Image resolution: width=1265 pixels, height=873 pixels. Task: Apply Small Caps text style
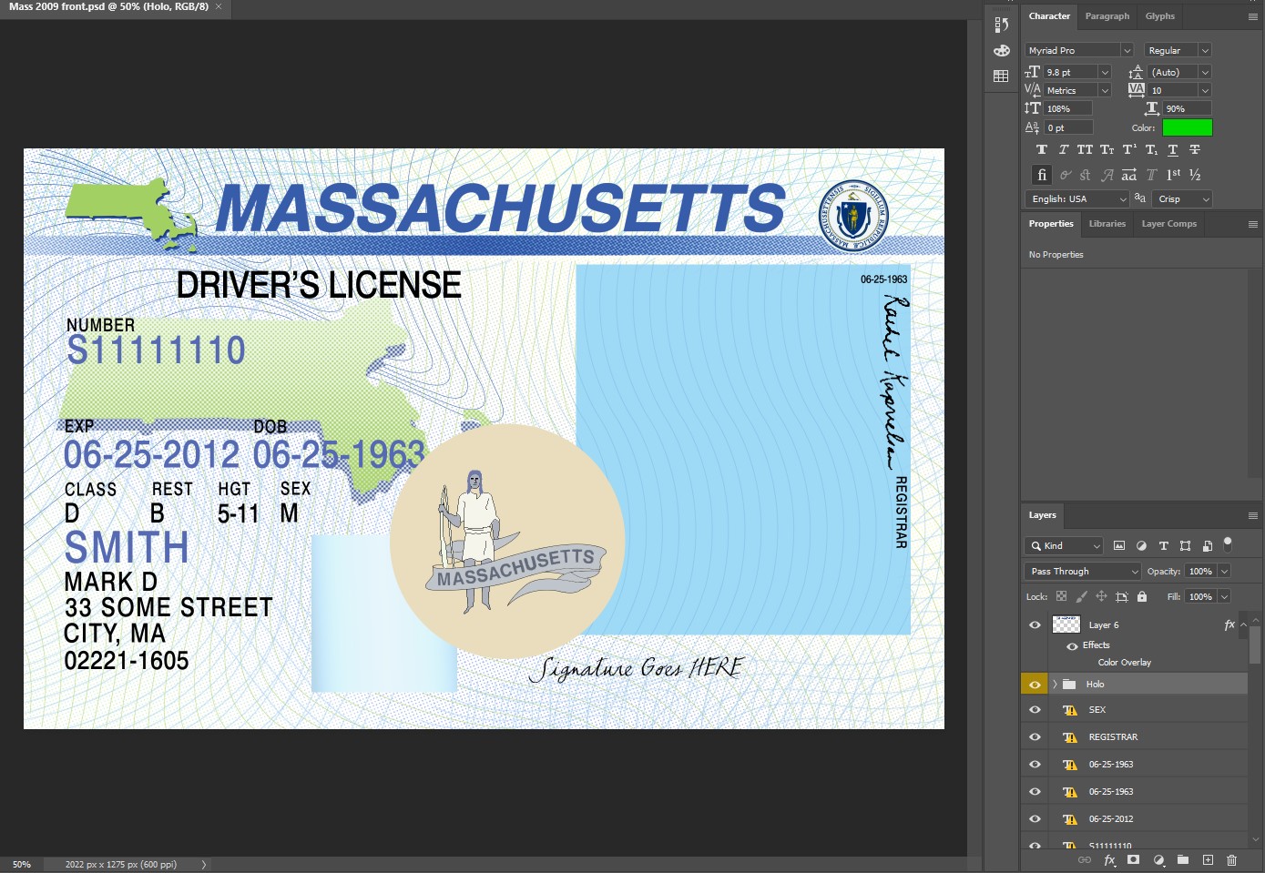coord(1107,149)
